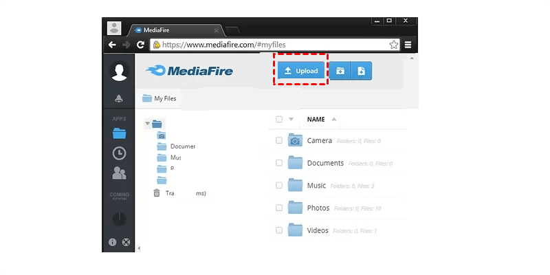Image resolution: width=550 pixels, height=275 pixels.
Task: Open a new browser tab
Action: click(x=232, y=31)
